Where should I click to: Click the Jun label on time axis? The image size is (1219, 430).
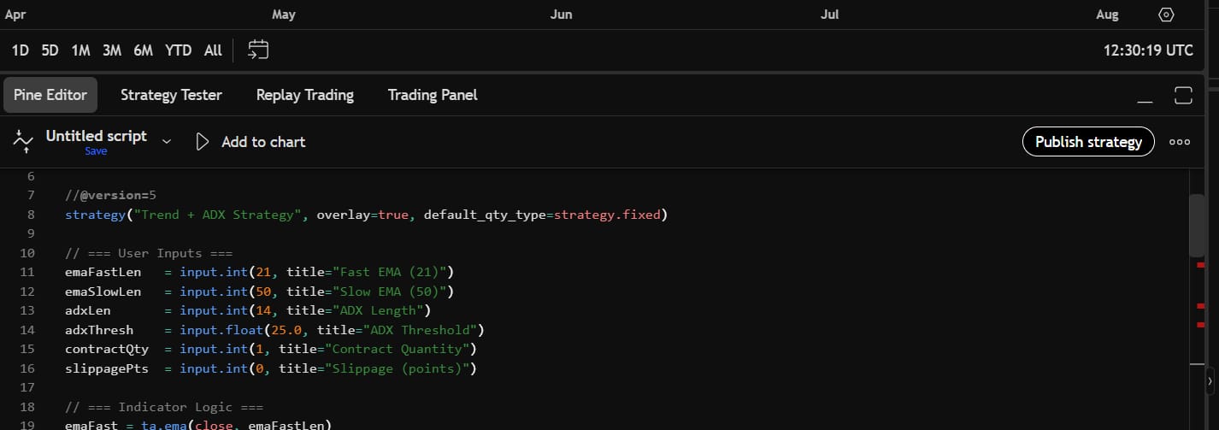coord(561,15)
